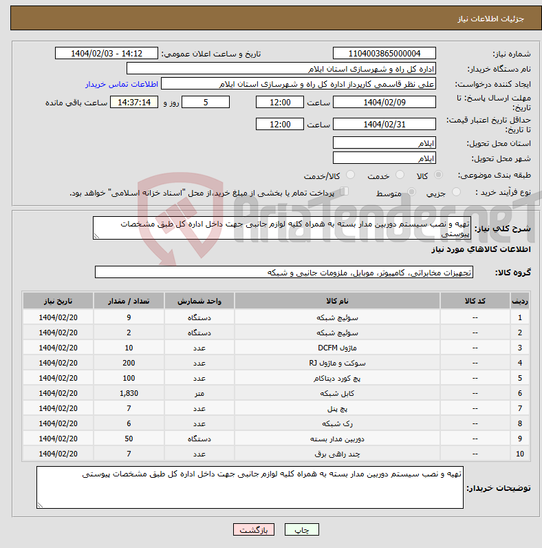Click the price validity date 1404/02/31
The width and height of the screenshot is (542, 548).
[384, 125]
